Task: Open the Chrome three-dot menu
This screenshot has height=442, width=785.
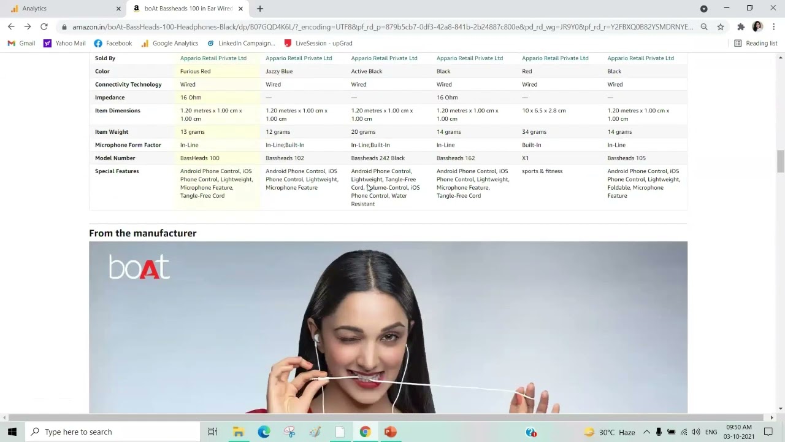Action: coord(774,27)
